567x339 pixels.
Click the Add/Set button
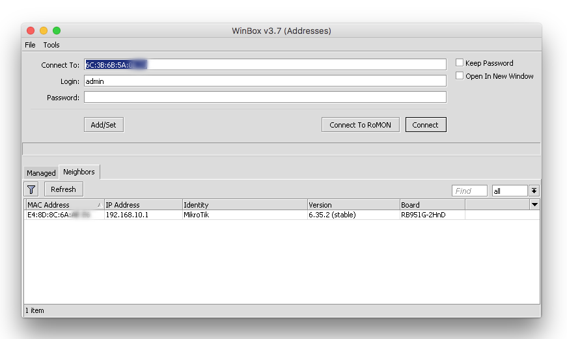104,125
